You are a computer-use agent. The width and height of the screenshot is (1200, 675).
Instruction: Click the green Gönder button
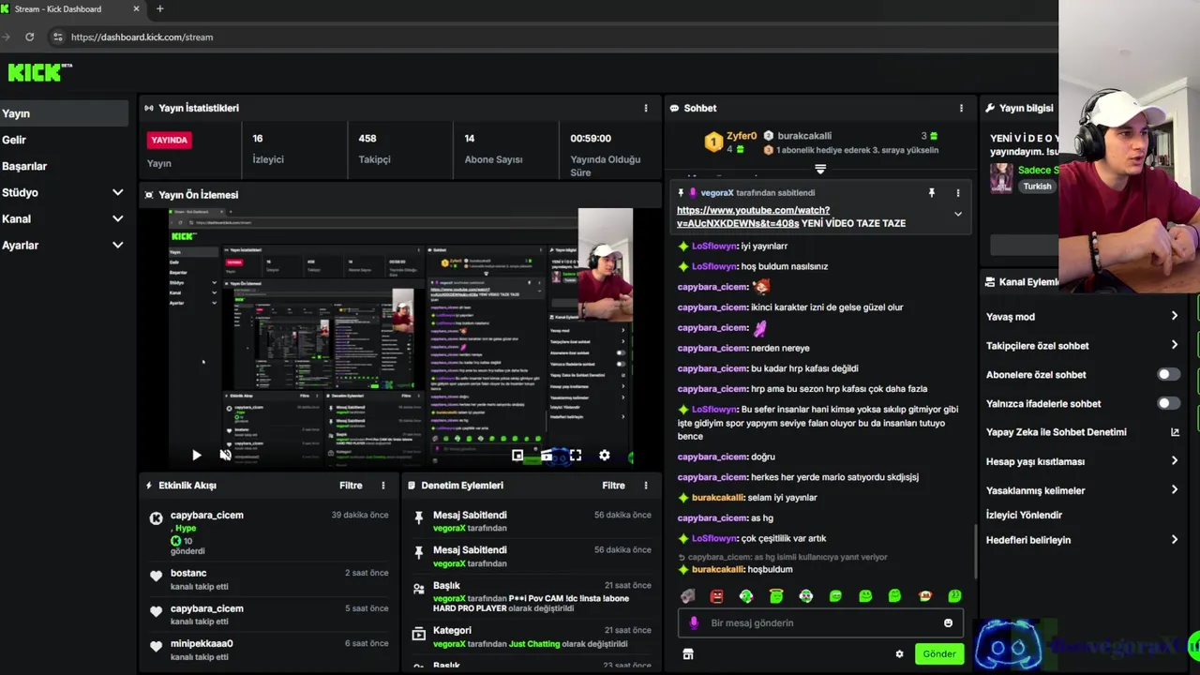click(x=939, y=654)
